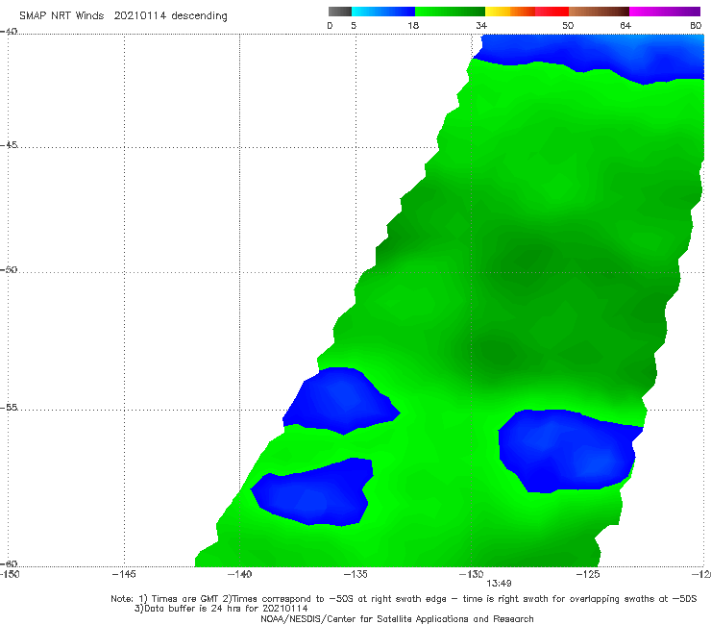Click the NOAA/NESDIS credit line

point(397,618)
